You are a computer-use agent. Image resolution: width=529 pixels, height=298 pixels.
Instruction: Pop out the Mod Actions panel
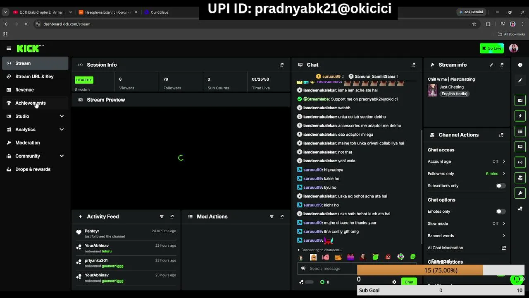[x=282, y=216]
